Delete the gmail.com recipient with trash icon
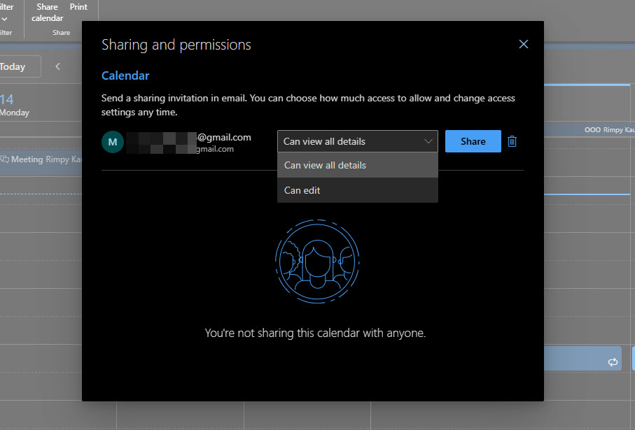 tap(512, 141)
